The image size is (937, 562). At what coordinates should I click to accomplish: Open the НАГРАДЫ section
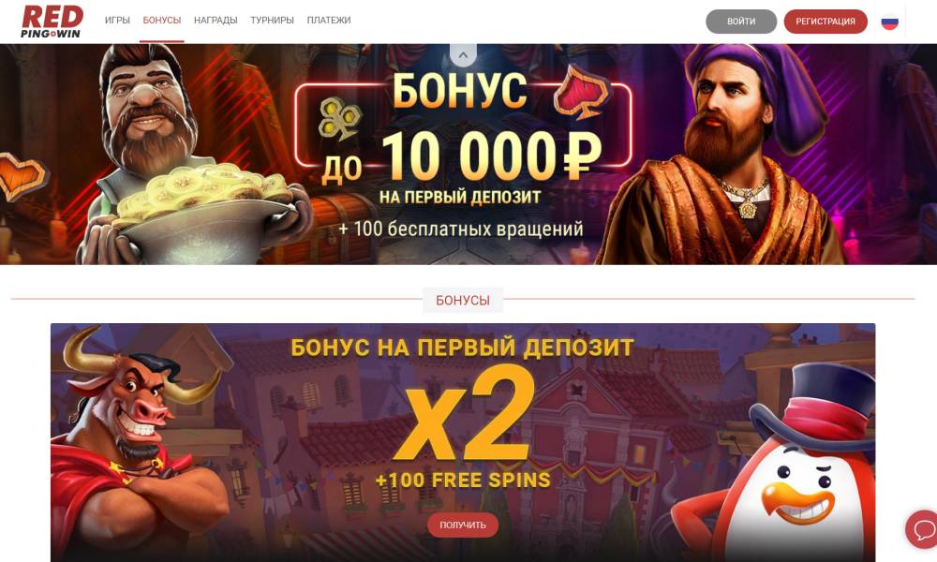pyautogui.click(x=216, y=21)
